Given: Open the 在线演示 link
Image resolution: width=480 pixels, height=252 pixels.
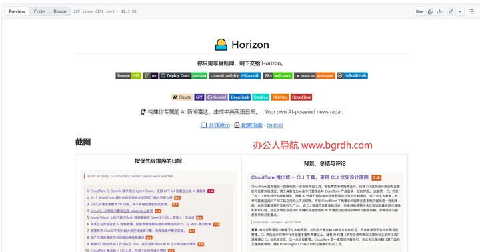Looking at the screenshot, I should (215, 125).
